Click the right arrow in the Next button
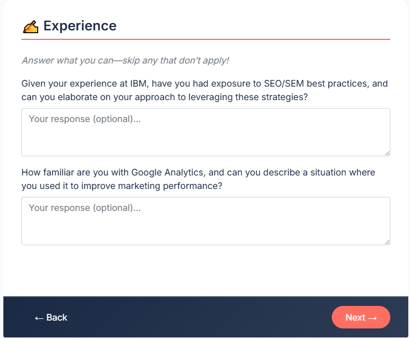 (372, 318)
